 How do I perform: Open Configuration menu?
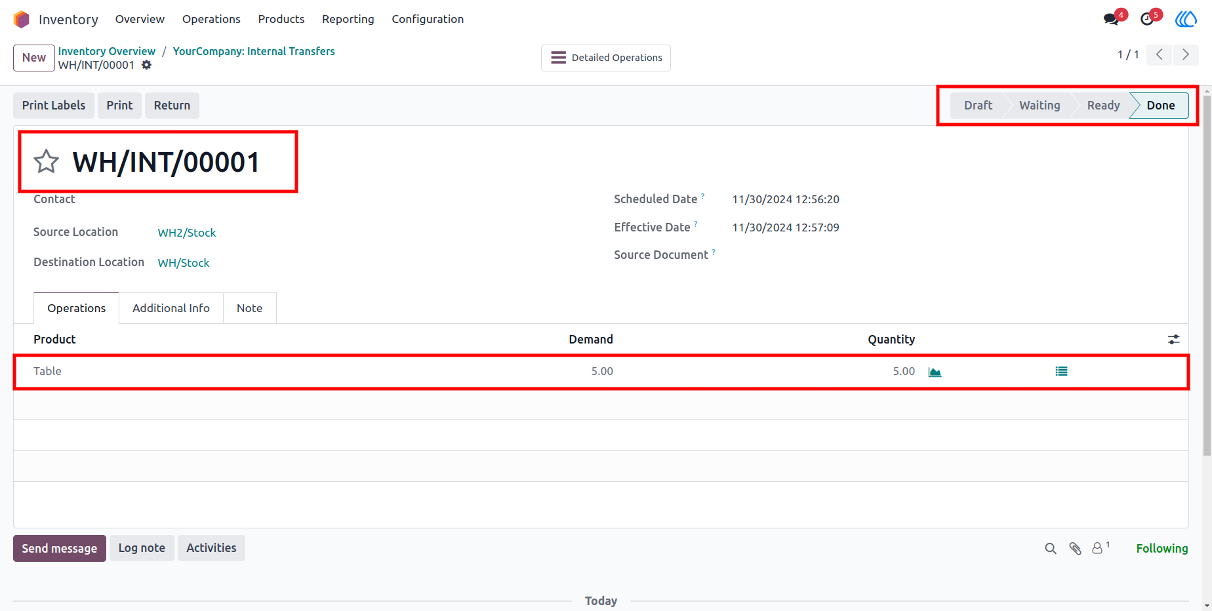coord(428,19)
